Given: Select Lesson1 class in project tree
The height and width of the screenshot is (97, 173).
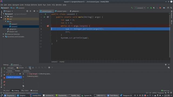Looking at the screenshot, I should 14,24.
